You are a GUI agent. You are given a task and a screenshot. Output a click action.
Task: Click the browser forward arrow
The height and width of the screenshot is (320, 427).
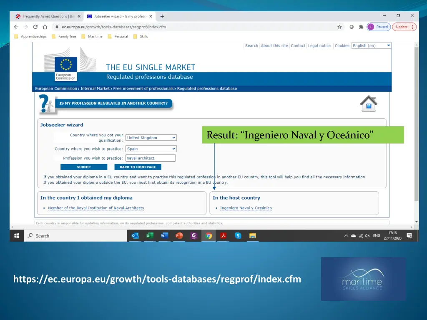pyautogui.click(x=26, y=27)
